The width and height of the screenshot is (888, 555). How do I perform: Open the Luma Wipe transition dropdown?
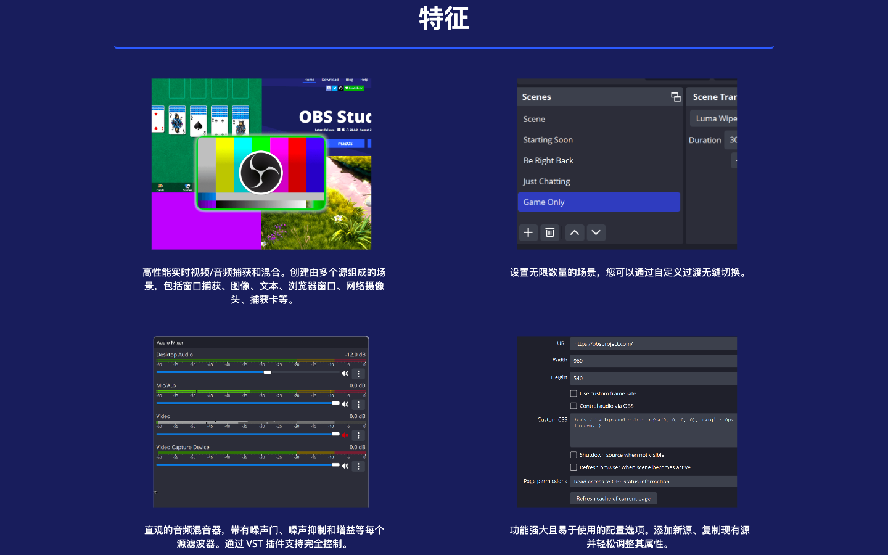(715, 118)
